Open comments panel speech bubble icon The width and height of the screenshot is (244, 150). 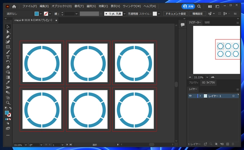183,25
